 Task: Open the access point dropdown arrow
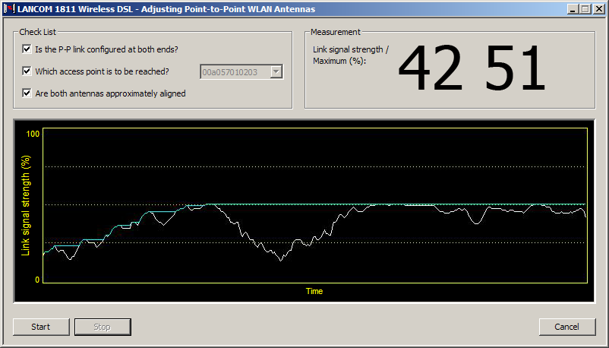[276, 71]
